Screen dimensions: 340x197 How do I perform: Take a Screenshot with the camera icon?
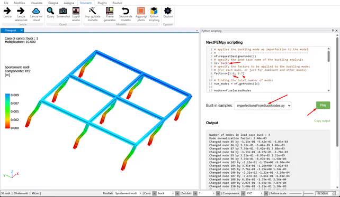pos(63,11)
